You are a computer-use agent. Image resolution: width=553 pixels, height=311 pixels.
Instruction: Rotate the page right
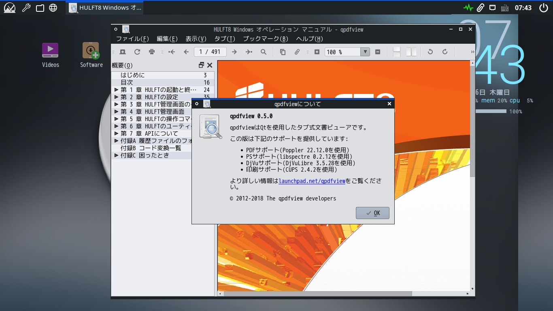(445, 52)
